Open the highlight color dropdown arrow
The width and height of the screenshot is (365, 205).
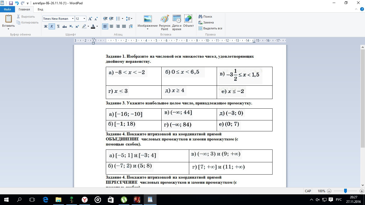tap(88, 26)
